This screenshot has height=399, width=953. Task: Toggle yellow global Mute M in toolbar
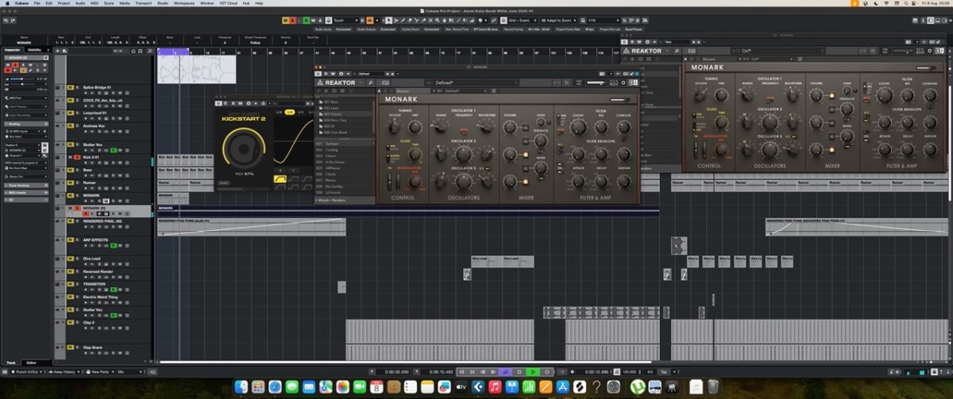[x=284, y=20]
